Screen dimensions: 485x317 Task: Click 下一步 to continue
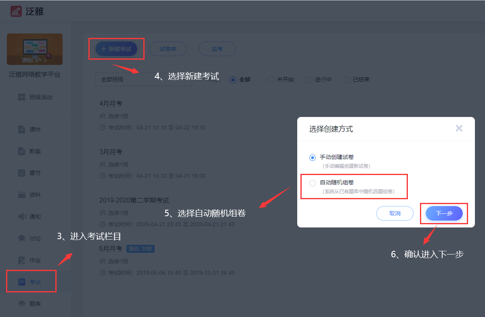pyautogui.click(x=444, y=213)
